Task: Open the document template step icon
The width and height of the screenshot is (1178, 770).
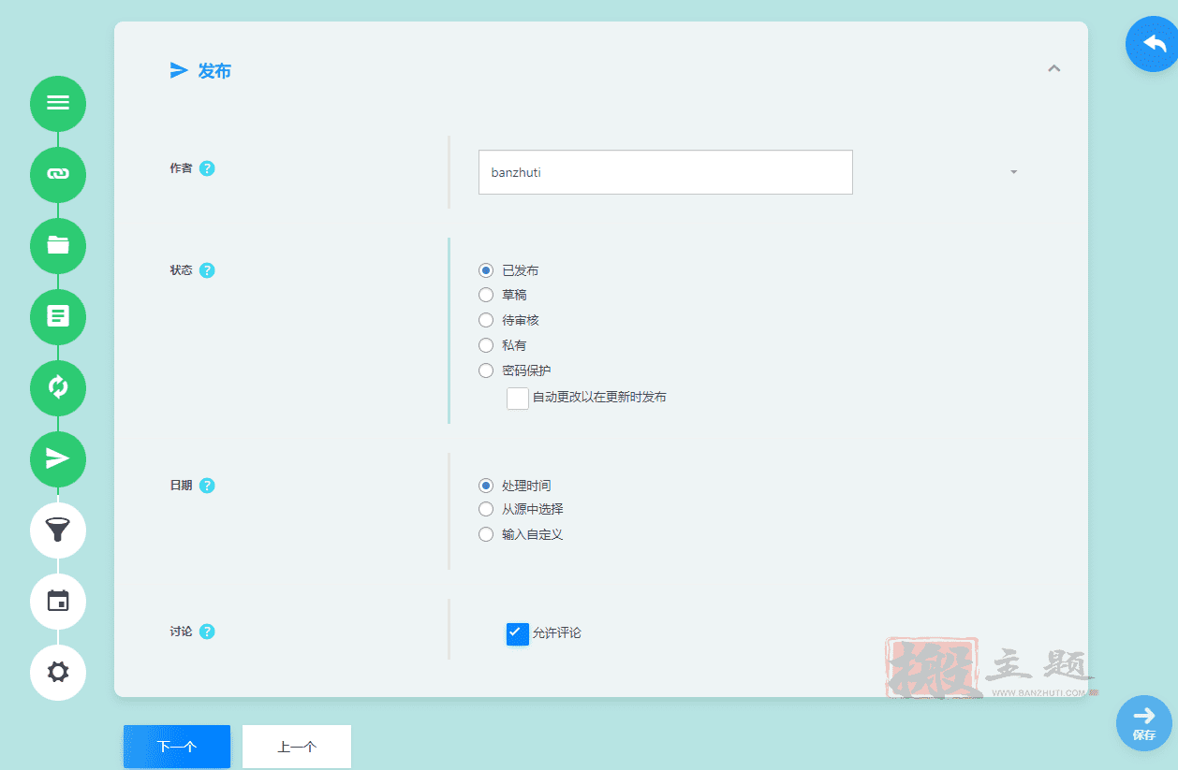Action: (58, 316)
